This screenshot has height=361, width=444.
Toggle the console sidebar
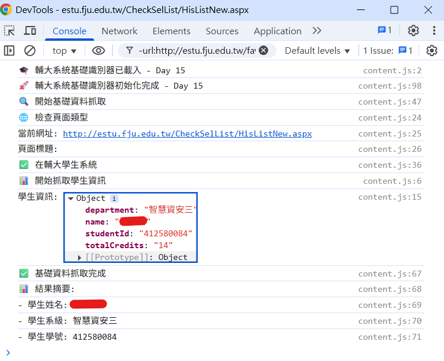9,51
